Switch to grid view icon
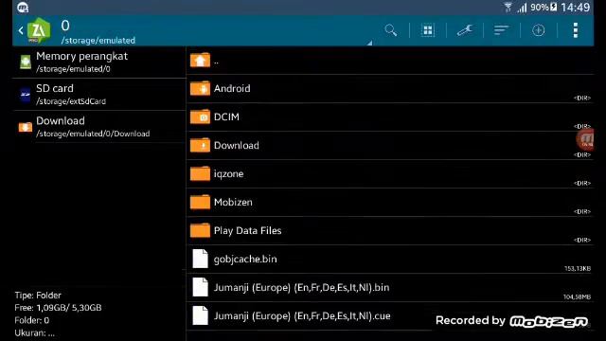 [427, 30]
